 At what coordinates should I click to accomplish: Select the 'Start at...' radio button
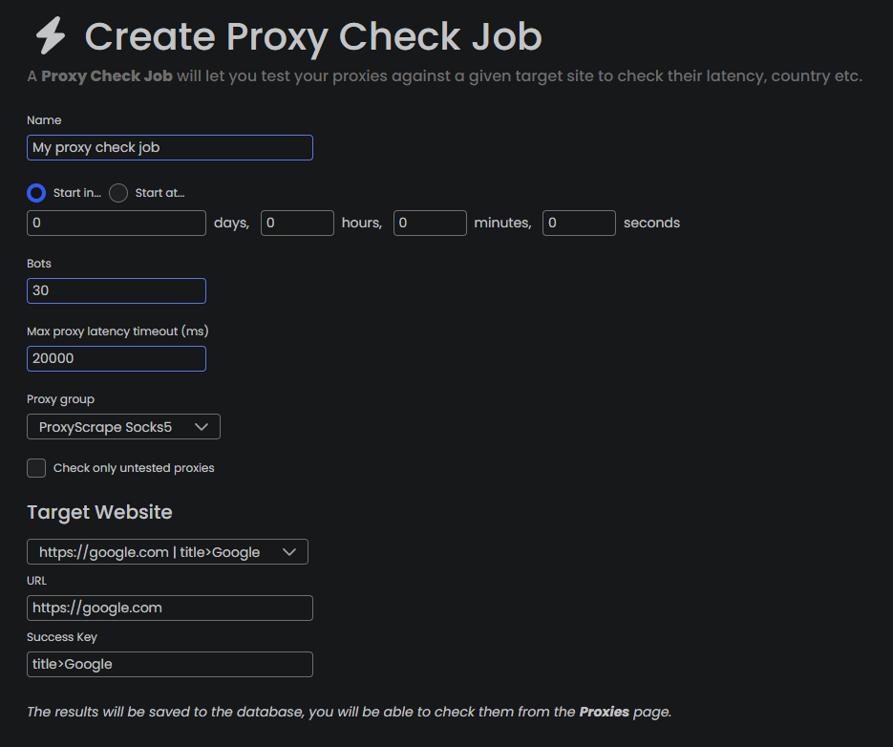pos(118,193)
